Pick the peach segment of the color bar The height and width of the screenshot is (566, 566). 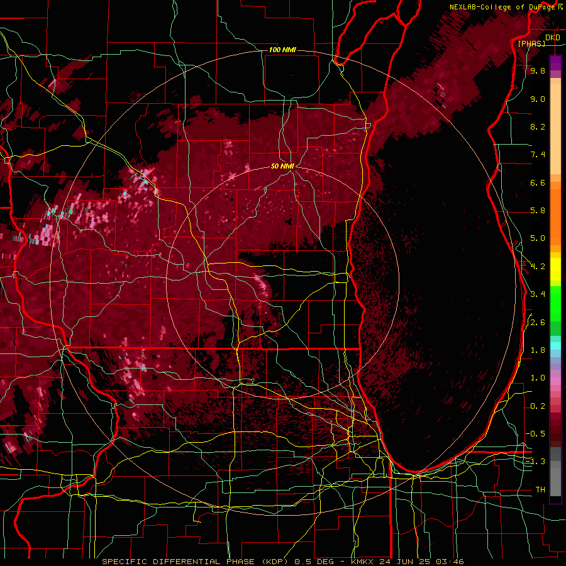click(555, 128)
